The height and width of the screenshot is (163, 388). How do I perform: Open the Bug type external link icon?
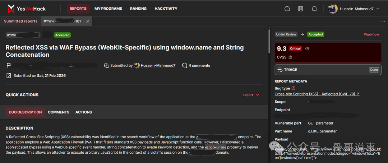click(293, 88)
